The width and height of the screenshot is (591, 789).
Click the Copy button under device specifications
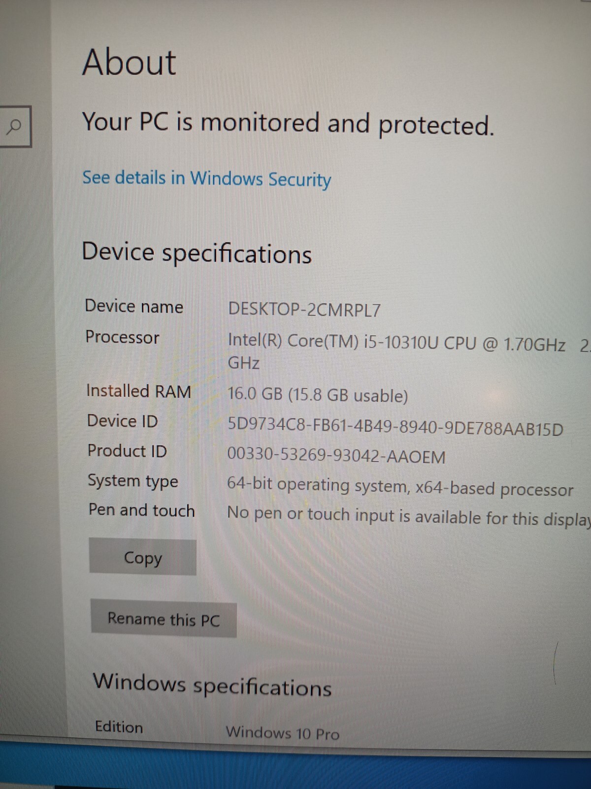click(143, 557)
